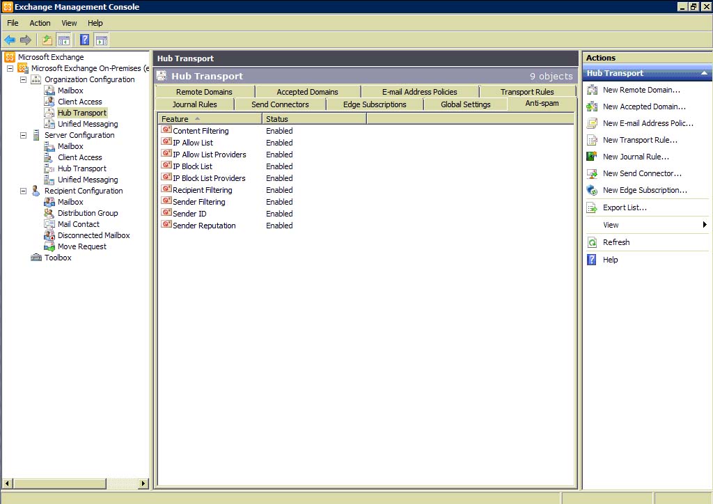Viewport: 713px width, 504px height.
Task: Click the New Send Connector icon
Action: click(592, 173)
